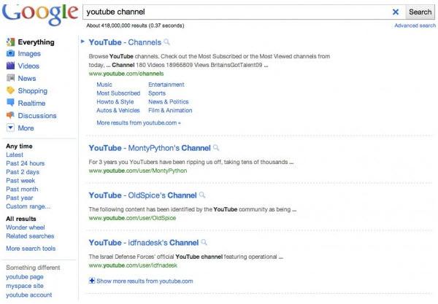Switch to Discussions results
The width and height of the screenshot is (438, 304).
[37, 115]
